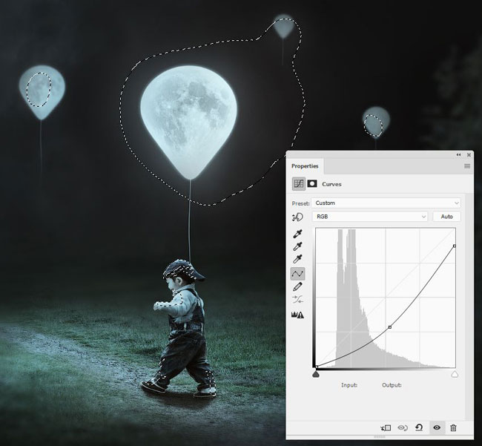Viewport: 482px width, 446px height.
Task: Click the Auto button
Action: 446,217
